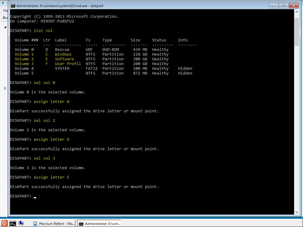Click the last empty DISKPART> prompt
Screen dimensions: 303x227
pos(21,196)
